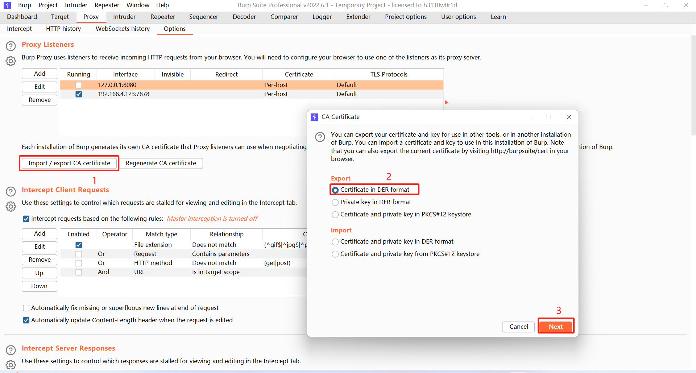Viewport: 696px width, 373px height.
Task: Open help for Proxy Listeners section
Action: [11, 46]
